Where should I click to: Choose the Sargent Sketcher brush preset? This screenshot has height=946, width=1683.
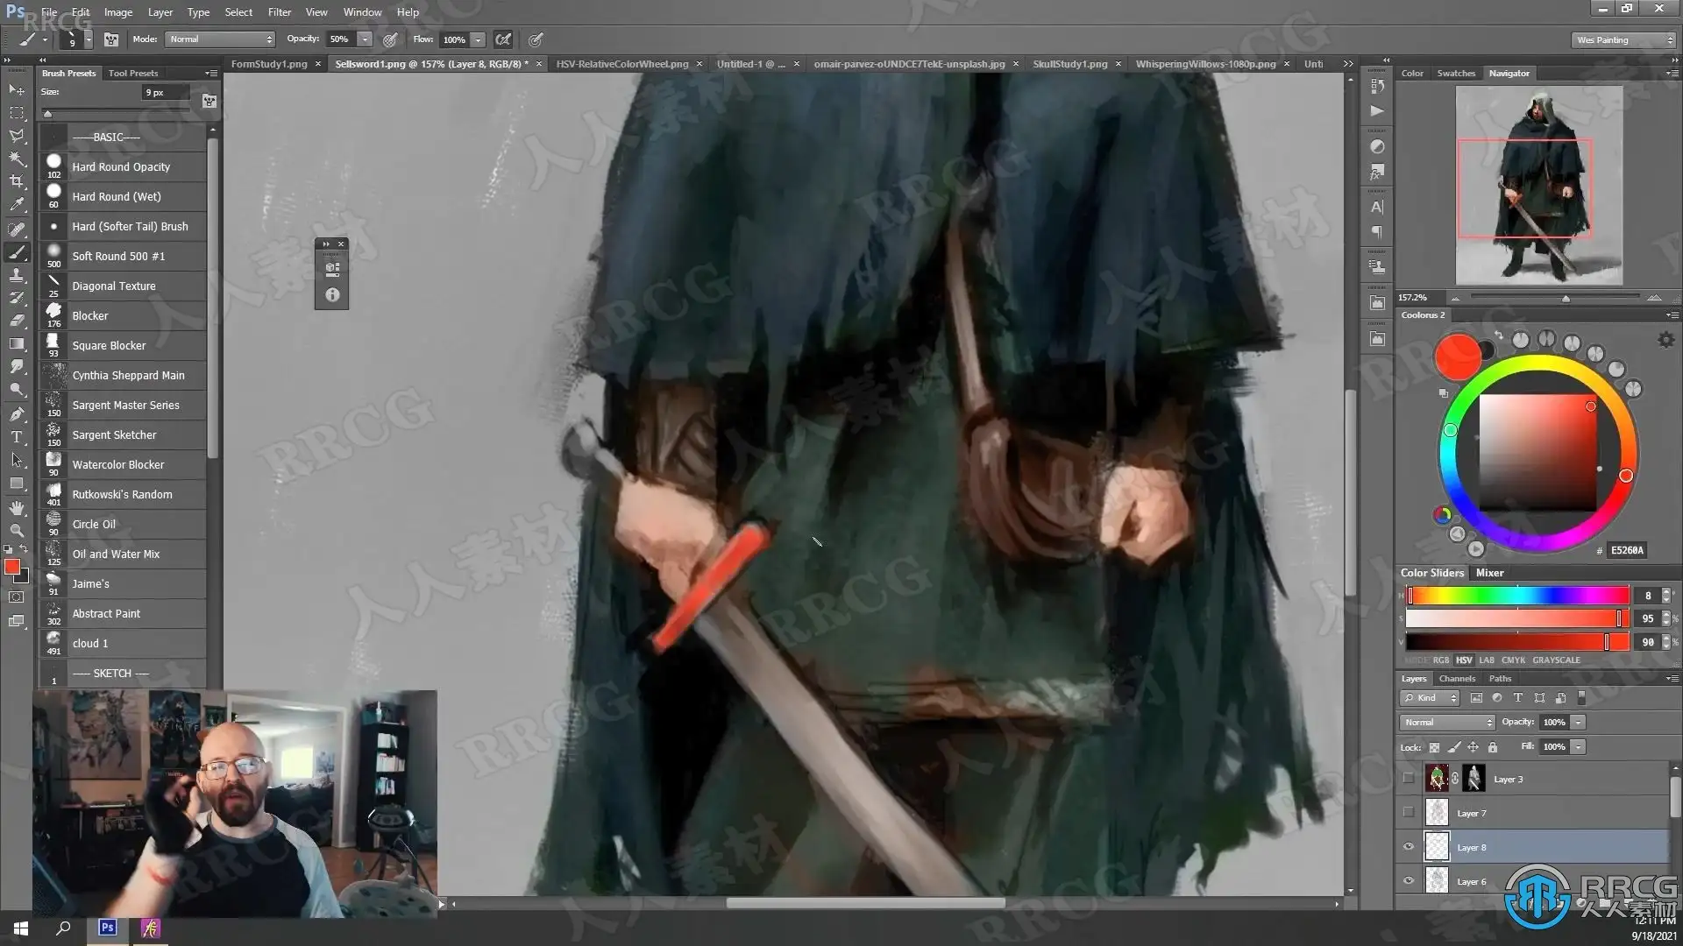click(114, 435)
